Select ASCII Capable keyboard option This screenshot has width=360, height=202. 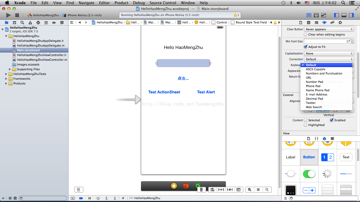click(x=326, y=69)
